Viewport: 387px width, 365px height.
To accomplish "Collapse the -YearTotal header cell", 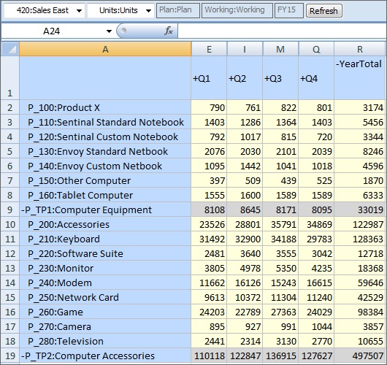I will 359,78.
